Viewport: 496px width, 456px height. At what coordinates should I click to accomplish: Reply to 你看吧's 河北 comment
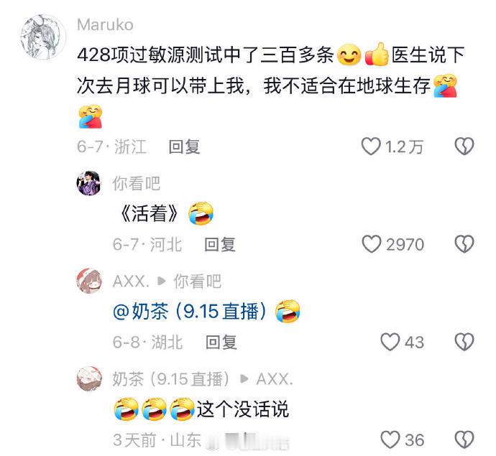click(x=220, y=245)
